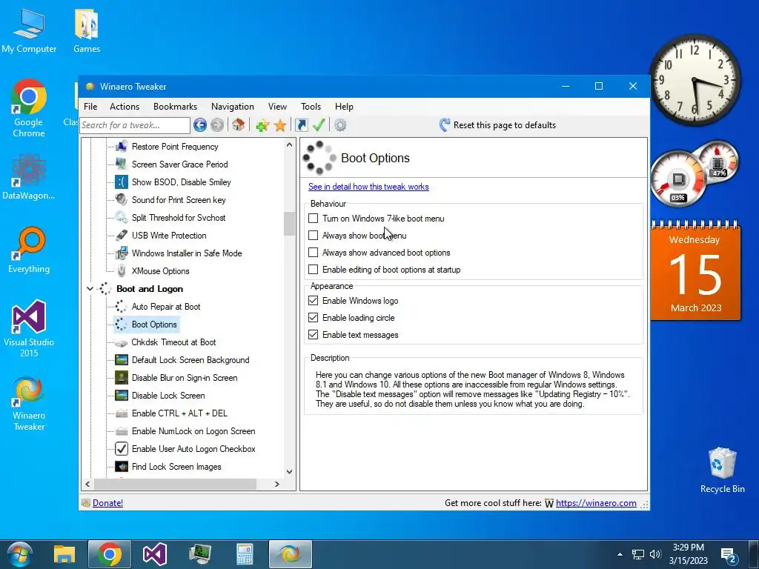Enable Windows 7-like boot menu checkbox
The width and height of the screenshot is (759, 569).
tap(314, 219)
